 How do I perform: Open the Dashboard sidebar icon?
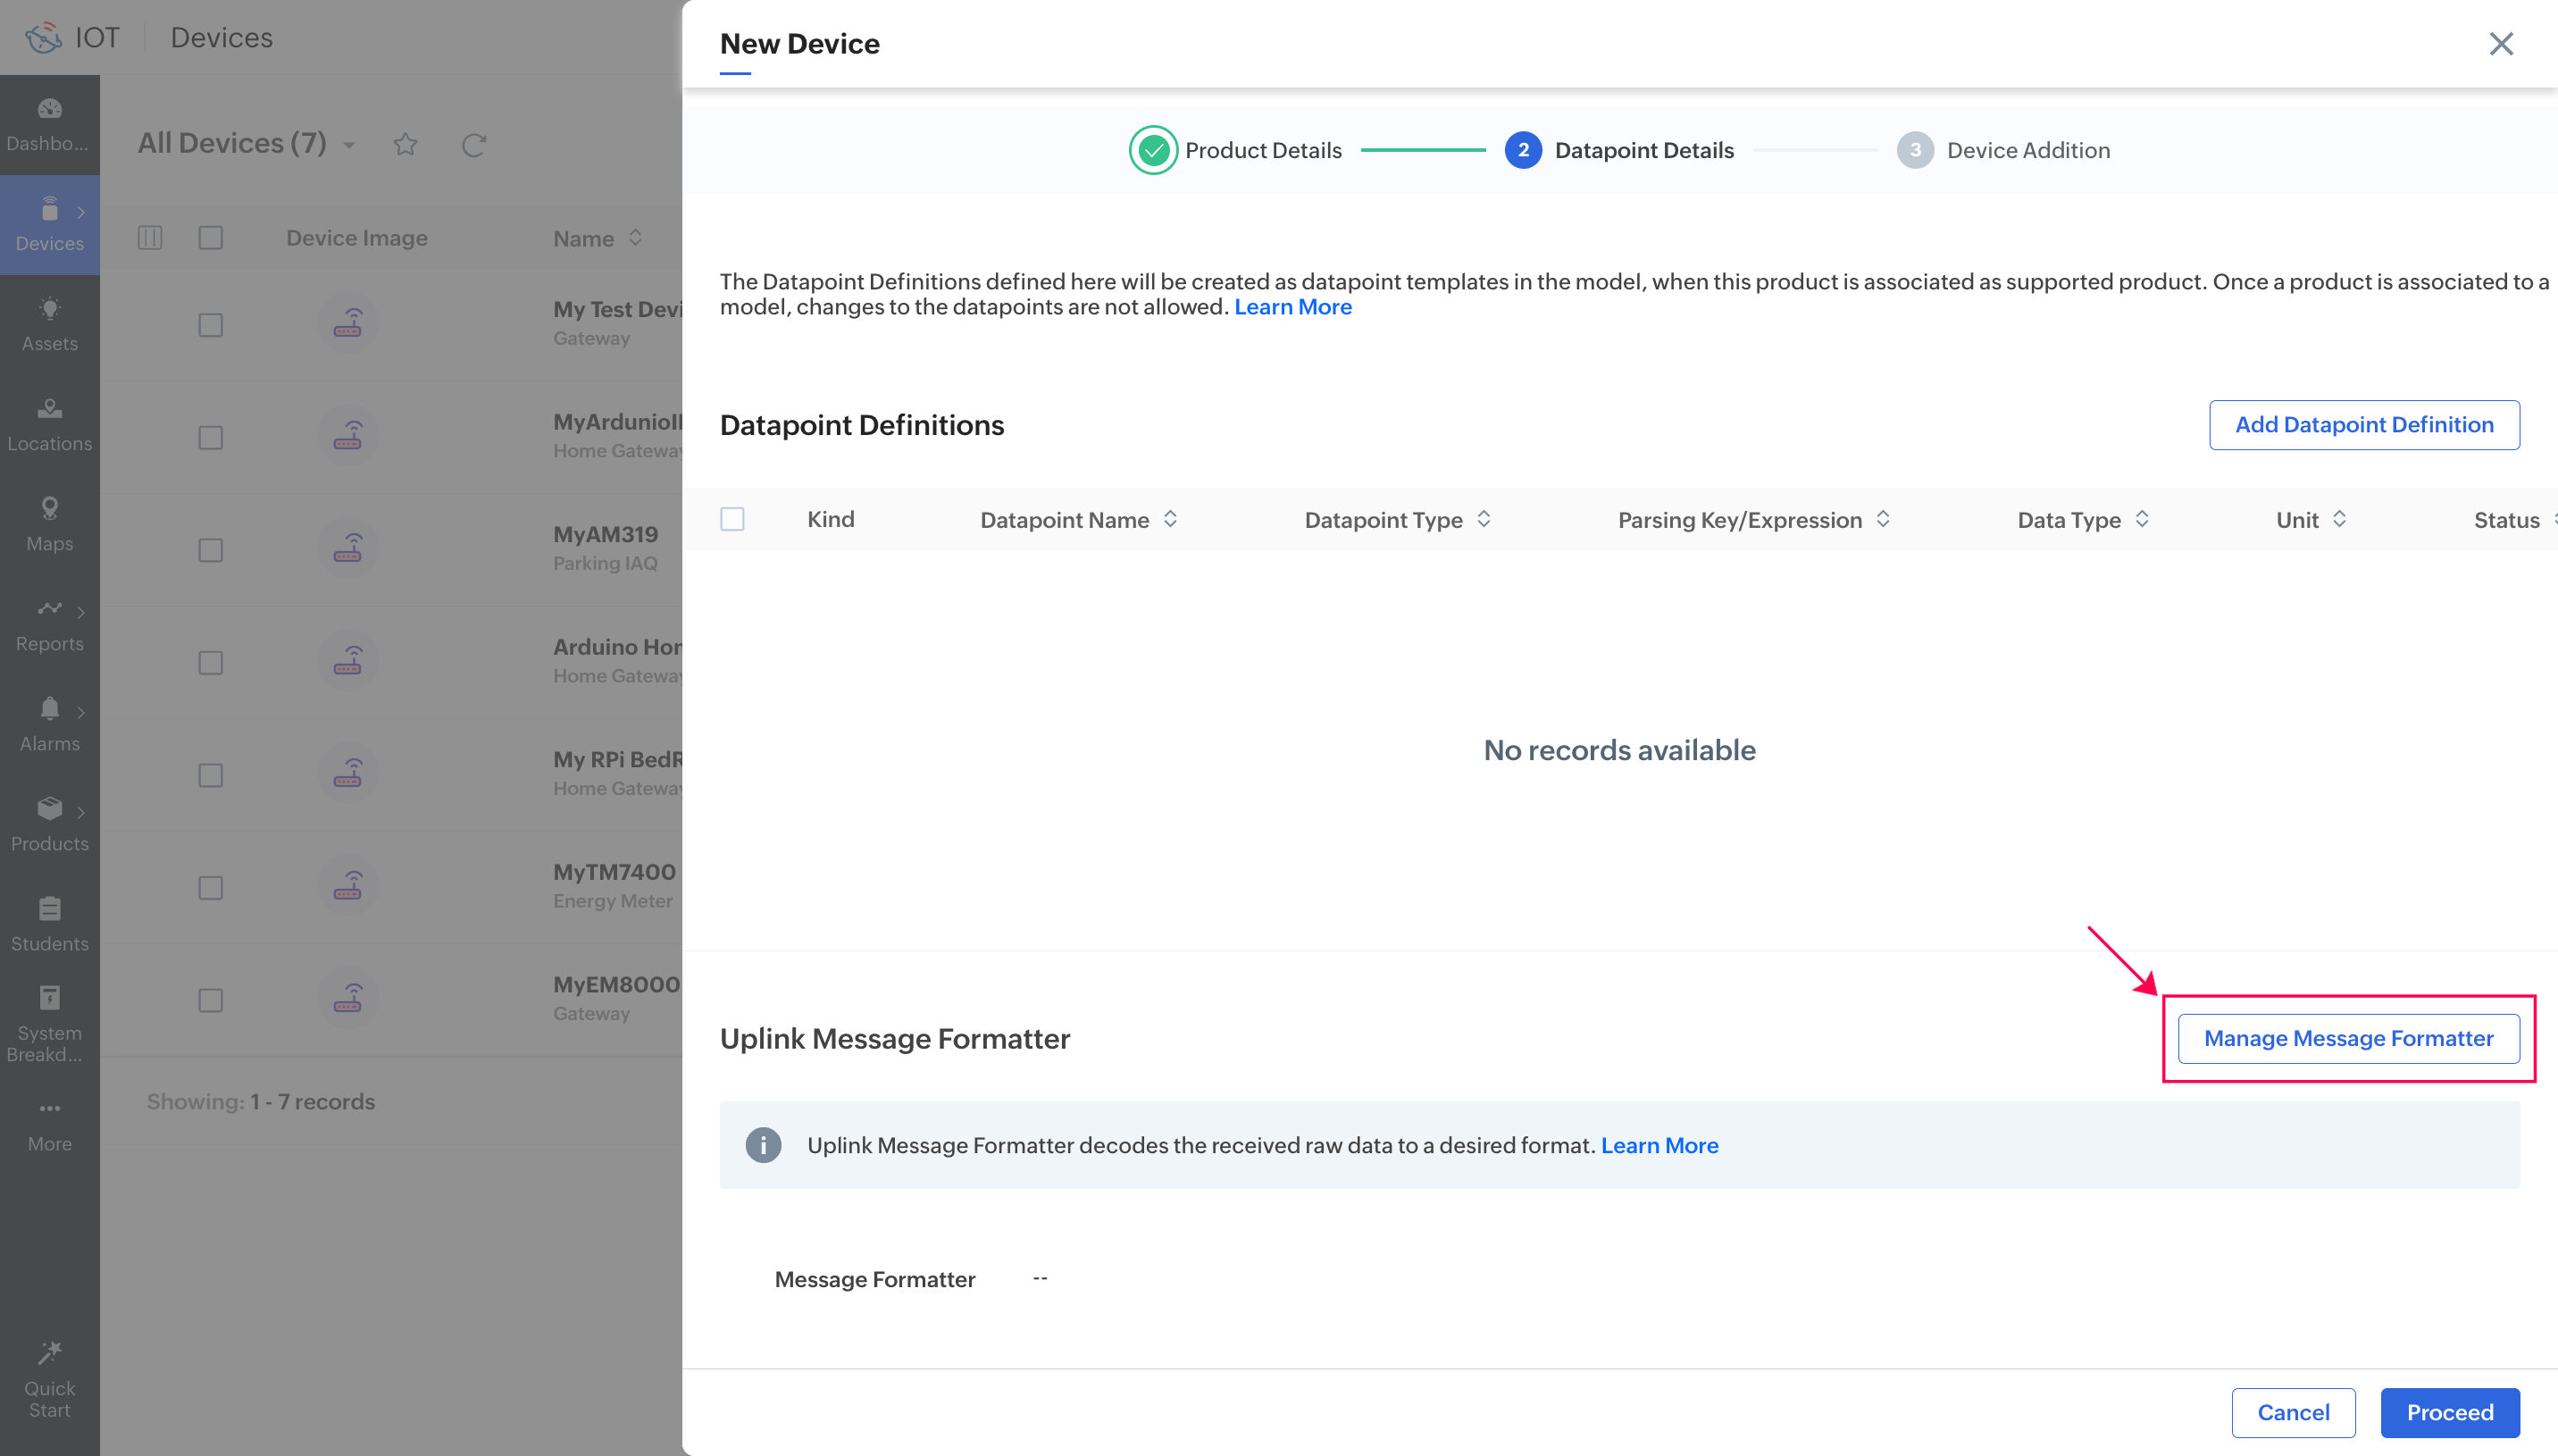click(49, 109)
